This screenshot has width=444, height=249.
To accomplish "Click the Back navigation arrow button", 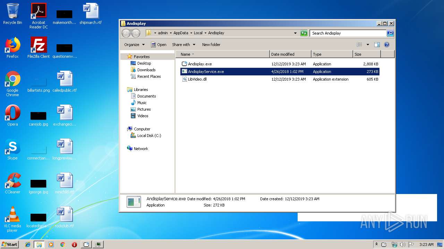I will tap(126, 33).
